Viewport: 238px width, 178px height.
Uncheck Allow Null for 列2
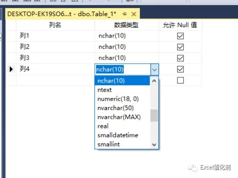pyautogui.click(x=180, y=47)
